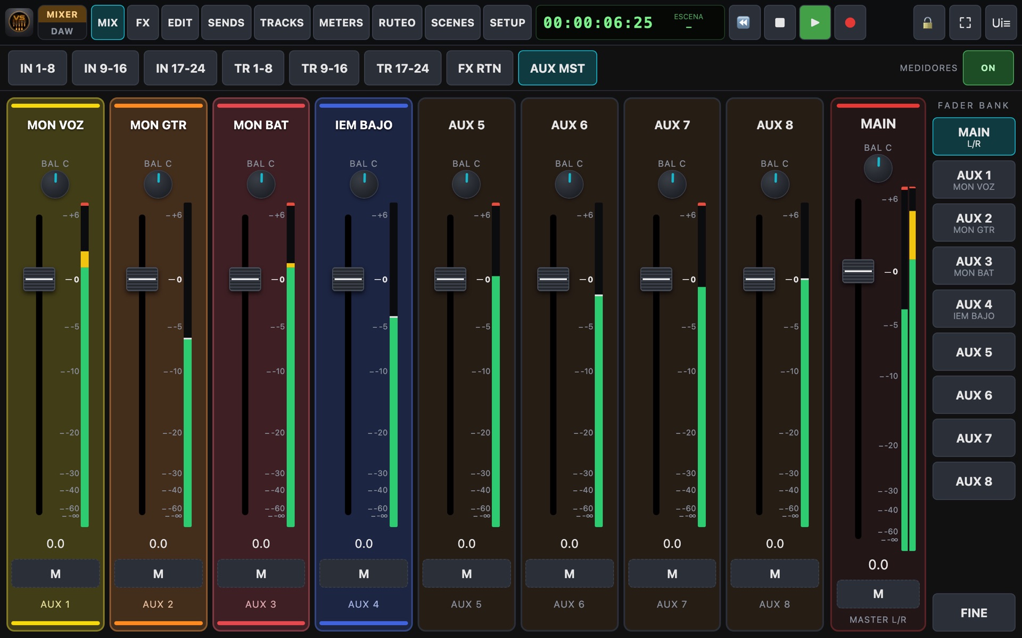The width and height of the screenshot is (1022, 638).
Task: Mute the IEM BAJO aux channel
Action: (364, 574)
